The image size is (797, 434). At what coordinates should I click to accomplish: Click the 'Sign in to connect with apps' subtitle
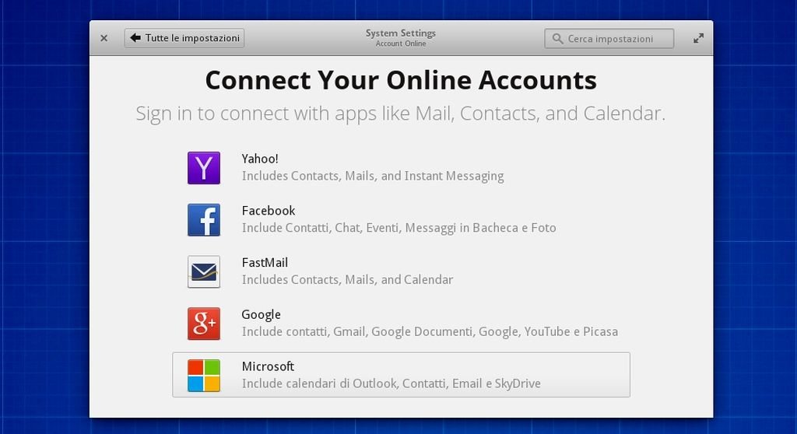pos(401,114)
